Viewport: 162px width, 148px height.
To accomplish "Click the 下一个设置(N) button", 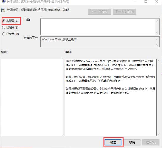I will pos(124,11).
